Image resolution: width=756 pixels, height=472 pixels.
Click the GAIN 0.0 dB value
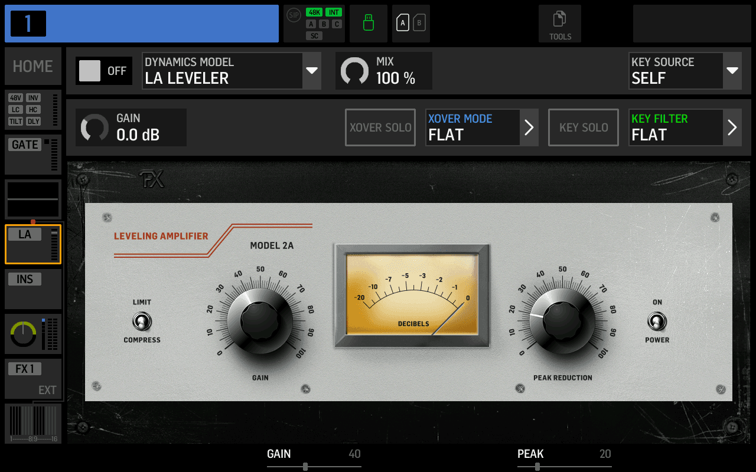(138, 135)
